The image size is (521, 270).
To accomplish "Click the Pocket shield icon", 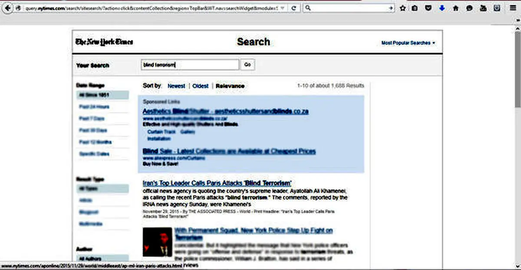I will click(x=429, y=8).
